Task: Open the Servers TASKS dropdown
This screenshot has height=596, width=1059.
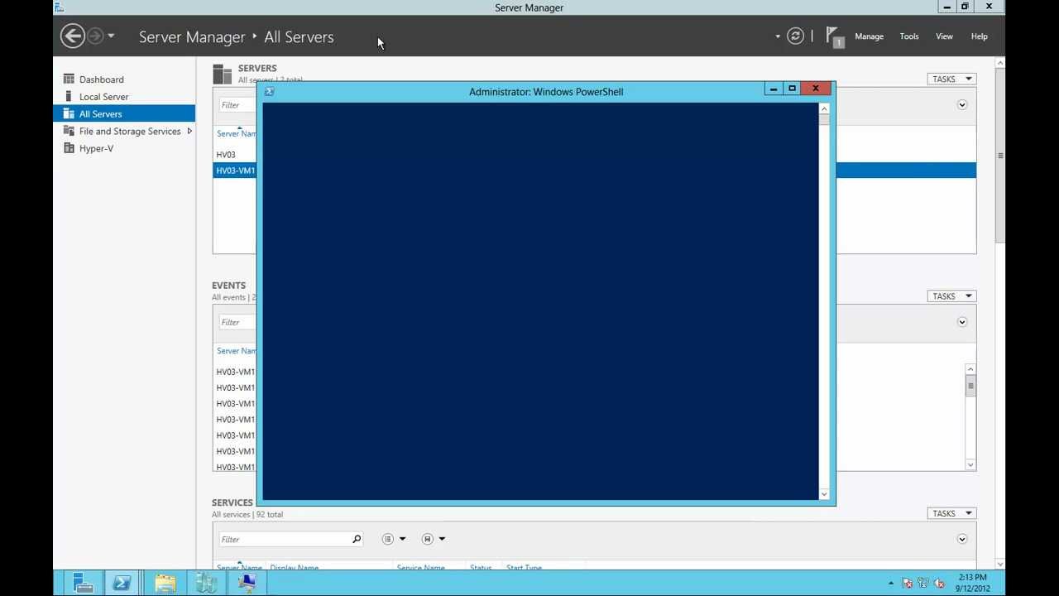Action: click(951, 79)
